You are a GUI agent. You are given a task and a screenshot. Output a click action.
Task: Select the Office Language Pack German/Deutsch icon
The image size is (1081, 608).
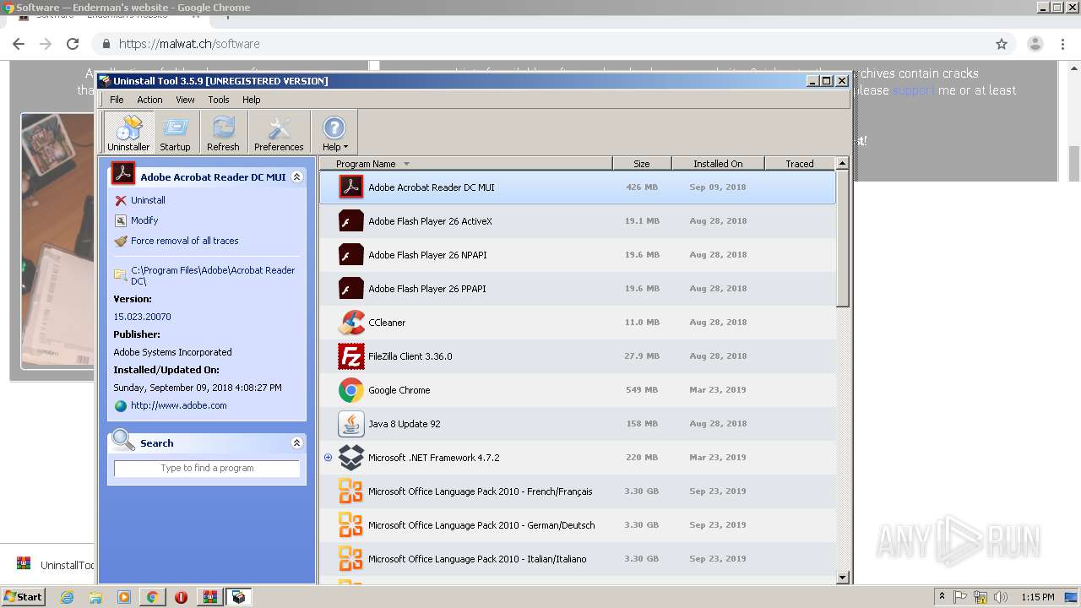click(x=351, y=524)
